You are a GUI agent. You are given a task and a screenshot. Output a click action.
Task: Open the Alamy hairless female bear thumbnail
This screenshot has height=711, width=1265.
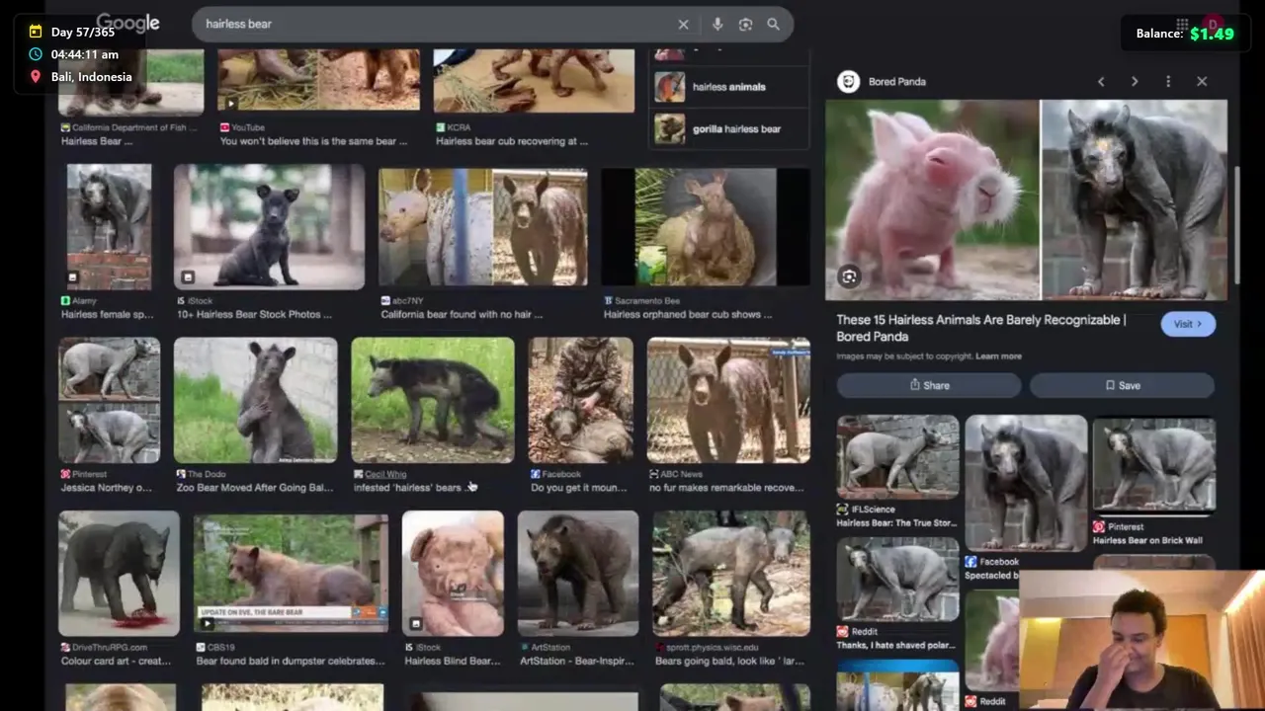pyautogui.click(x=109, y=226)
